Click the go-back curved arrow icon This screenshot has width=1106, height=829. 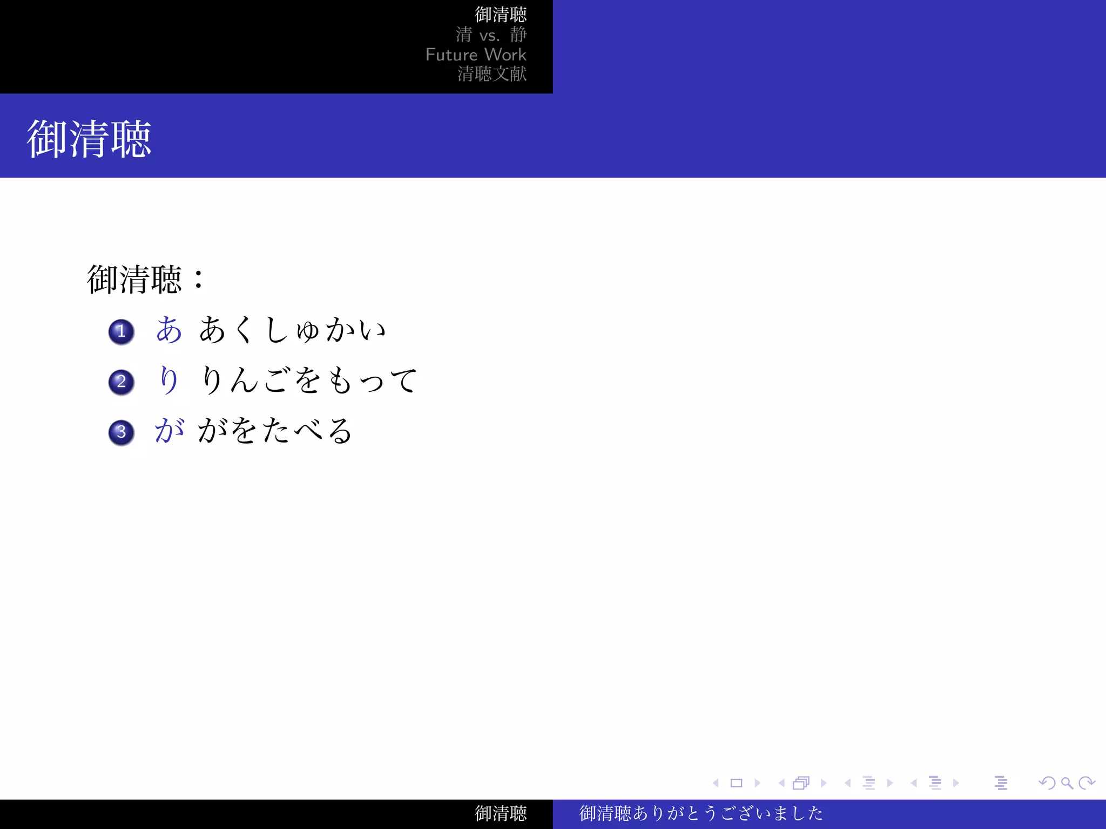(x=1047, y=783)
